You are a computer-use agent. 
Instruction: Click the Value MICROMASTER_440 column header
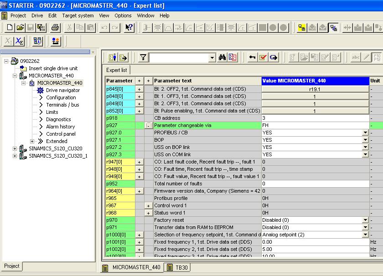coord(315,81)
